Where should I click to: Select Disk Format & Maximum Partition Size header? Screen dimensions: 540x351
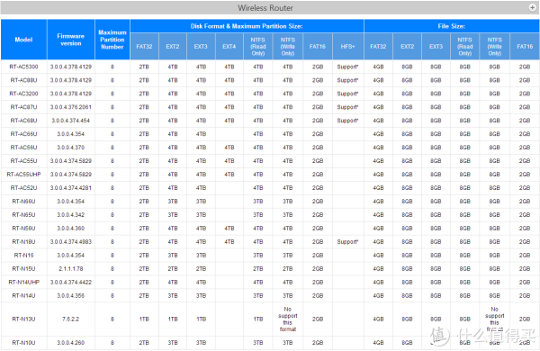point(247,26)
